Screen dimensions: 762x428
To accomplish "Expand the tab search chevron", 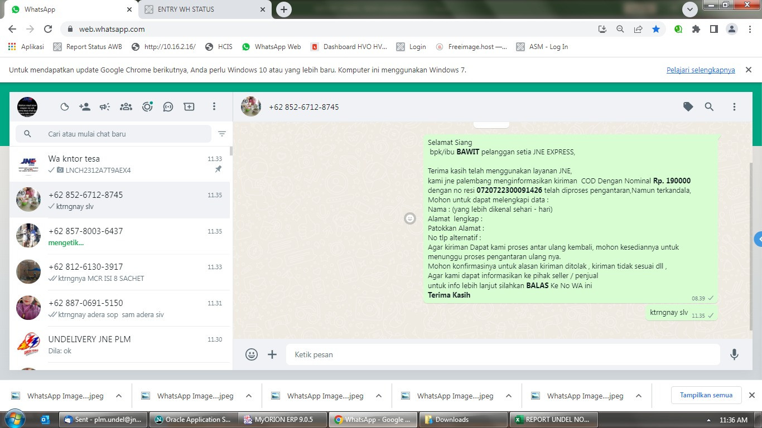I will pyautogui.click(x=690, y=9).
